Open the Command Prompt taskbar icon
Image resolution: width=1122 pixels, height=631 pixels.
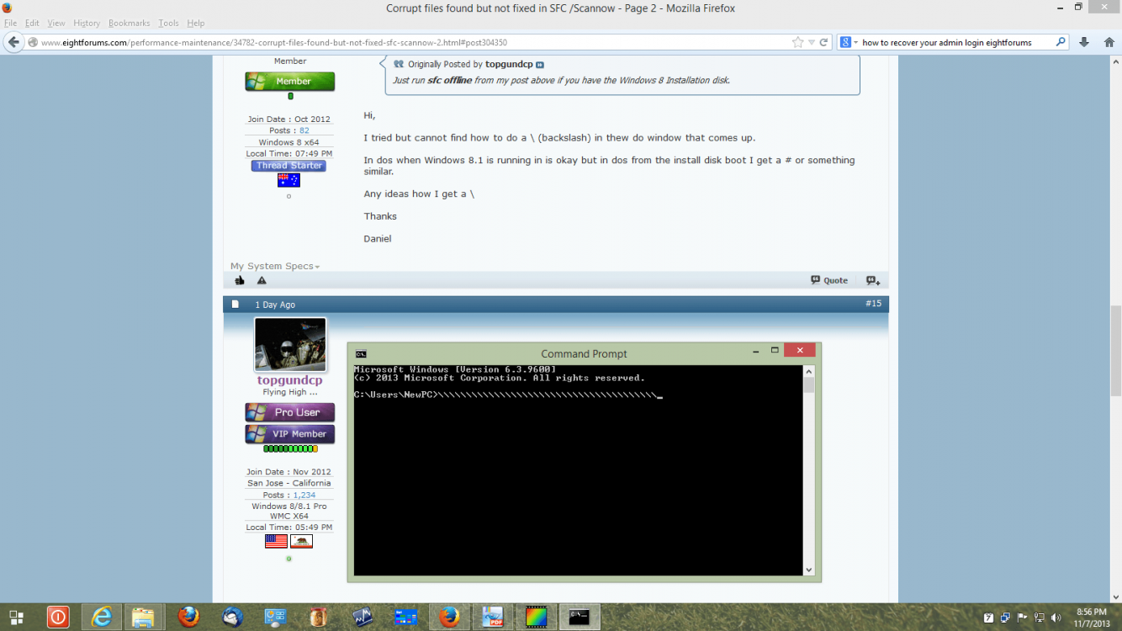[580, 617]
